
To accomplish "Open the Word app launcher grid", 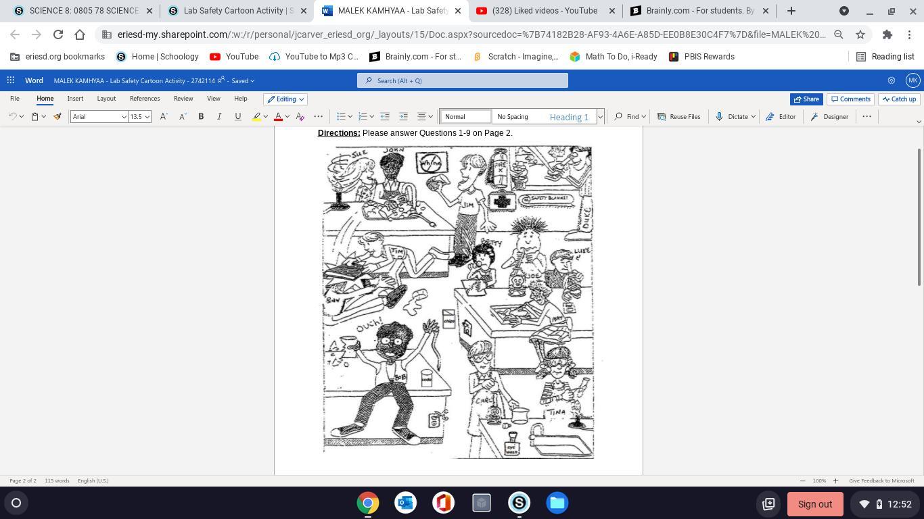I will pos(11,80).
